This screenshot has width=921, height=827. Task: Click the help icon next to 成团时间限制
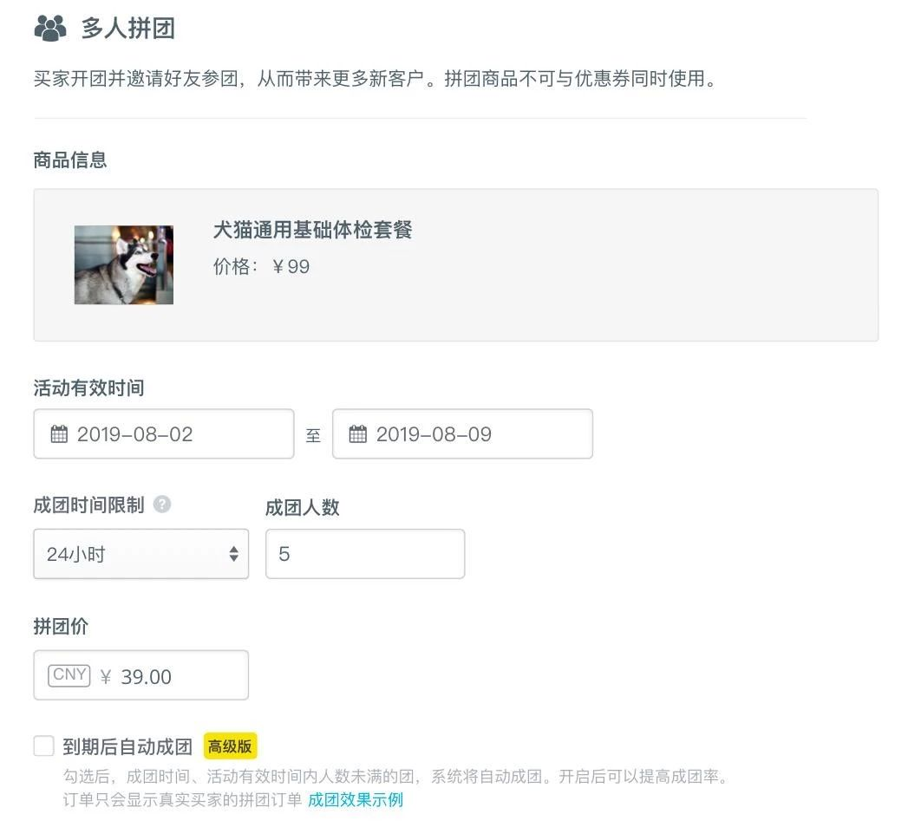(162, 504)
